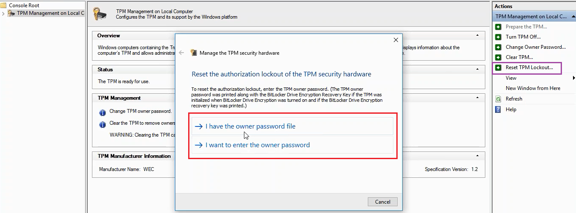The image size is (576, 213).
Task: Click the Change Owner Password green arrow icon
Action: click(x=498, y=47)
